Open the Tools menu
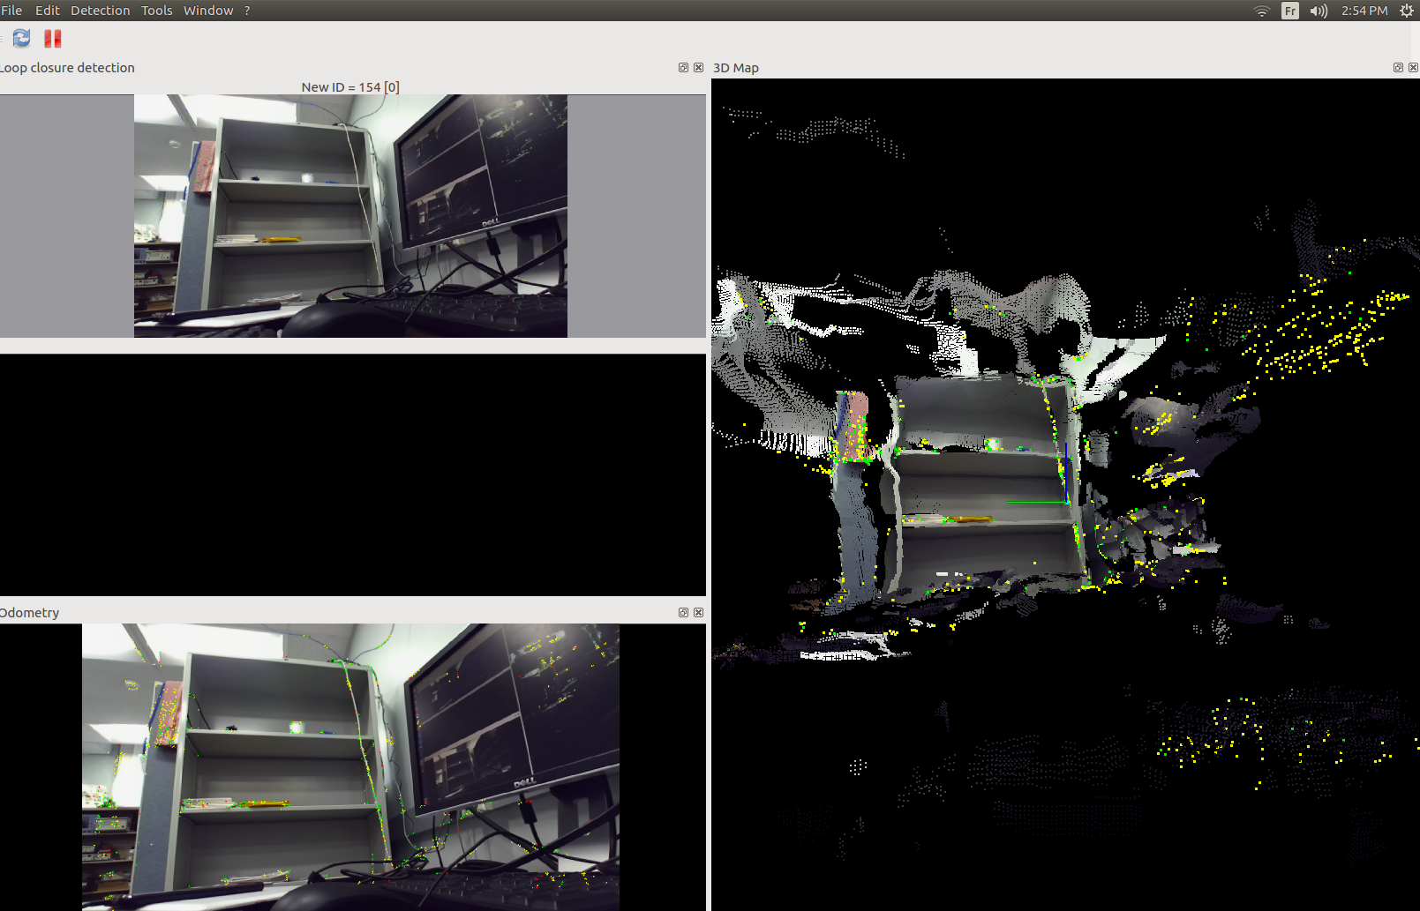Image resolution: width=1420 pixels, height=911 pixels. pyautogui.click(x=156, y=11)
